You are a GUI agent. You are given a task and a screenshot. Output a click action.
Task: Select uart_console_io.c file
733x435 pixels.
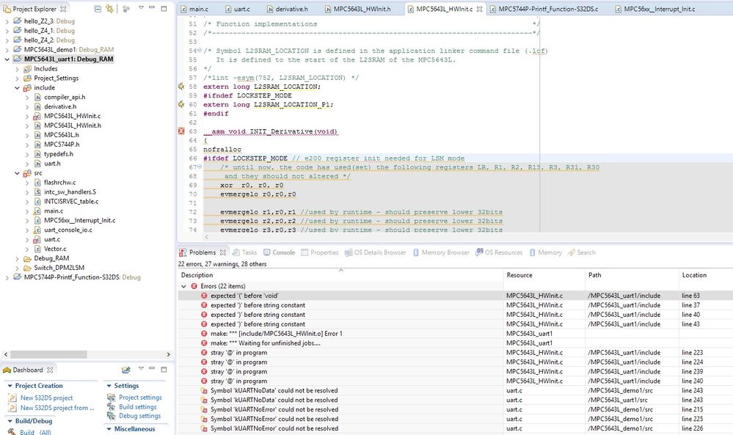(x=68, y=230)
